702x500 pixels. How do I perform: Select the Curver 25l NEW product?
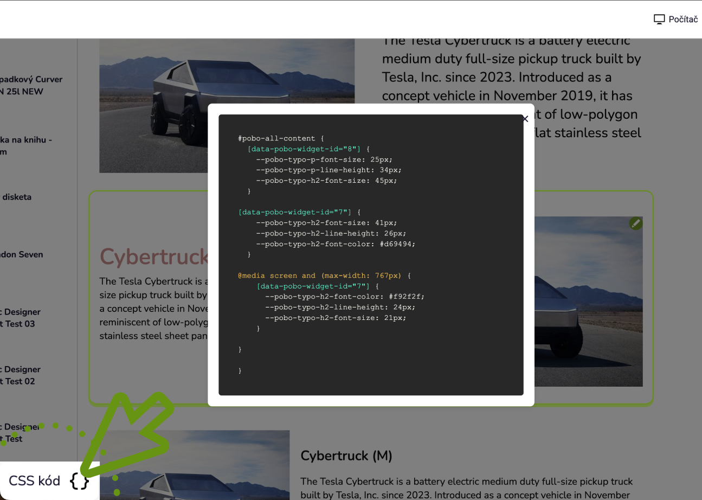point(31,85)
